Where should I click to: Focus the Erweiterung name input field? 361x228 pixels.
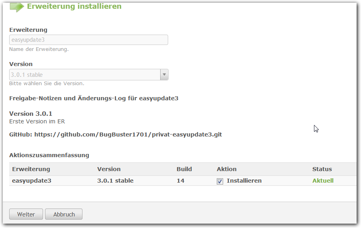coord(88,40)
